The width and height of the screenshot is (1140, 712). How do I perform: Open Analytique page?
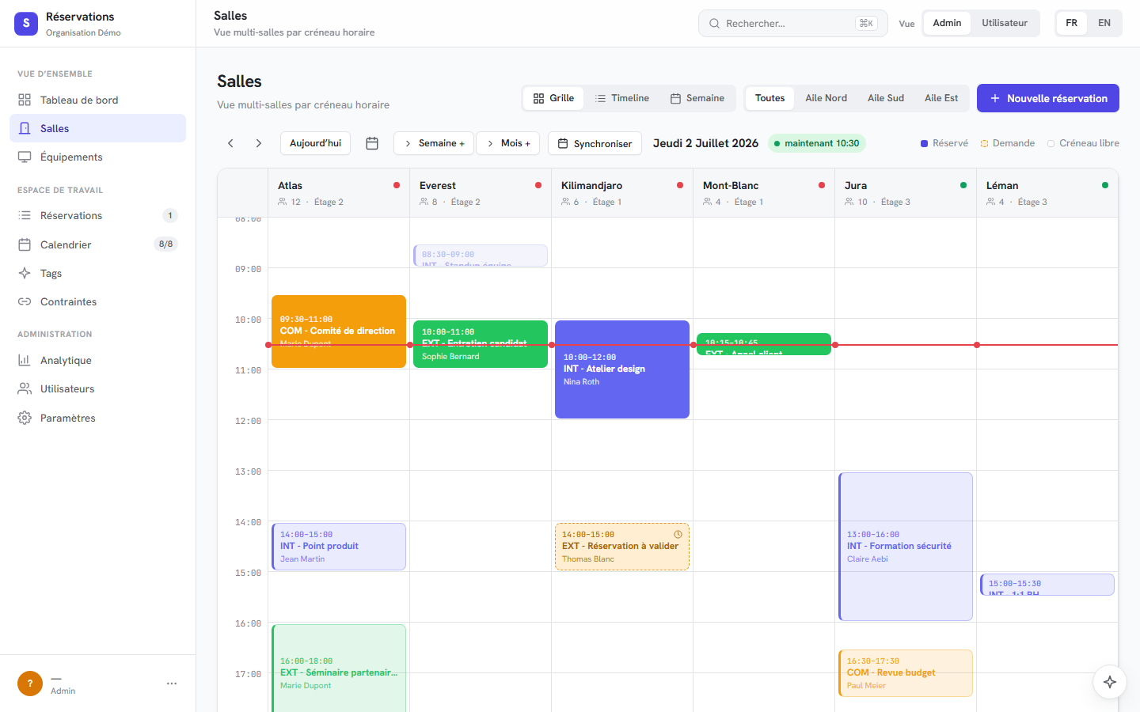point(97,360)
